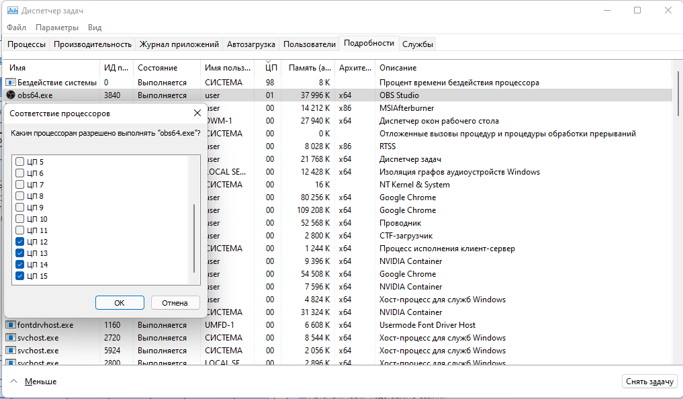
Task: Open the Файл menu
Action: [x=16, y=28]
